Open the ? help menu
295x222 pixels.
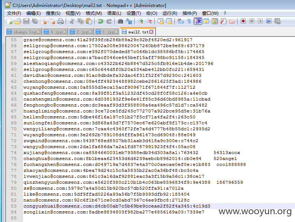(x=224, y=13)
